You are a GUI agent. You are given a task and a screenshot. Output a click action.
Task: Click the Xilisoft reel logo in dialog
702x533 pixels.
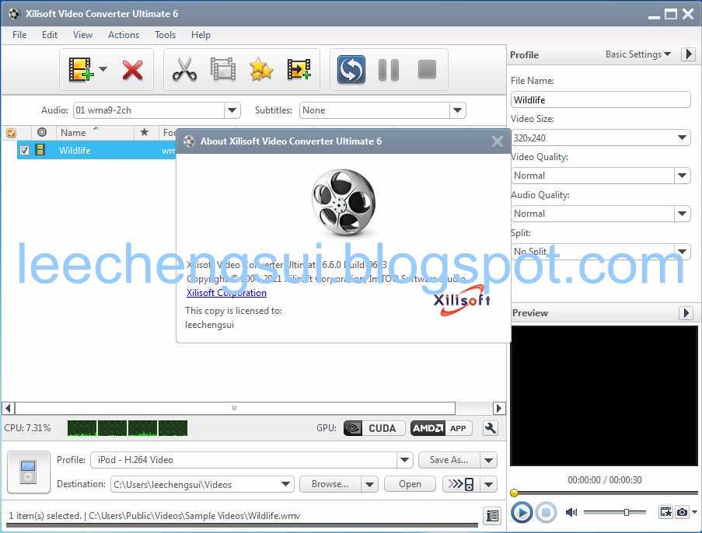[344, 202]
